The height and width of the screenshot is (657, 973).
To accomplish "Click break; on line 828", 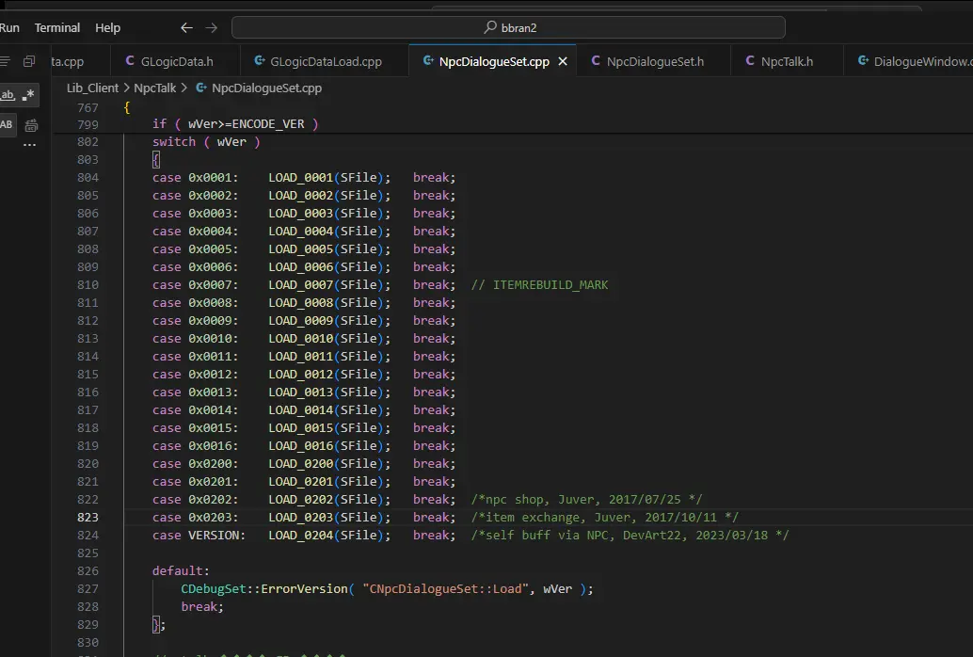I will pos(202,607).
